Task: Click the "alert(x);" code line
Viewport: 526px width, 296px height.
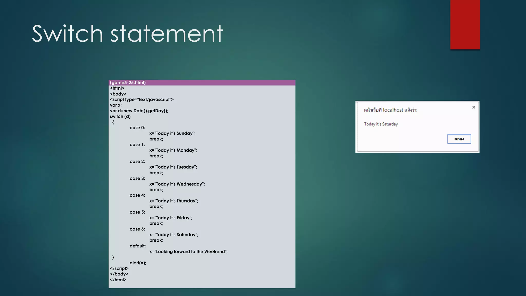Action: 138,263
